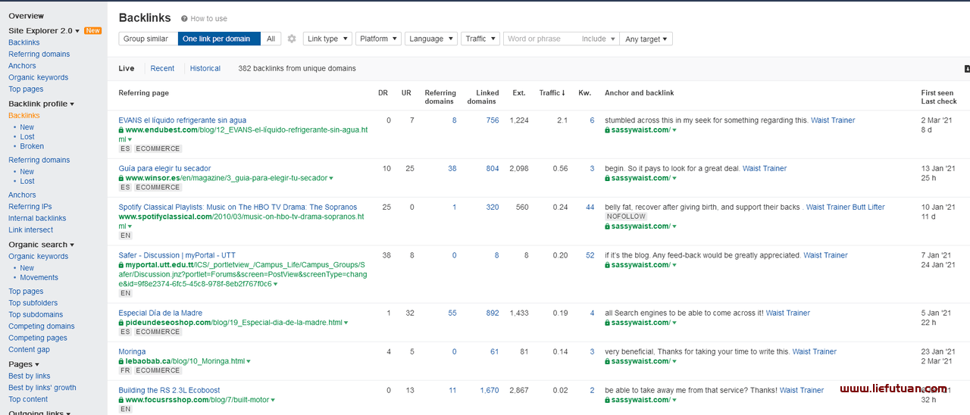Screen dimensions: 970x415
Task: Open the Any target dropdown
Action: pyautogui.click(x=646, y=39)
